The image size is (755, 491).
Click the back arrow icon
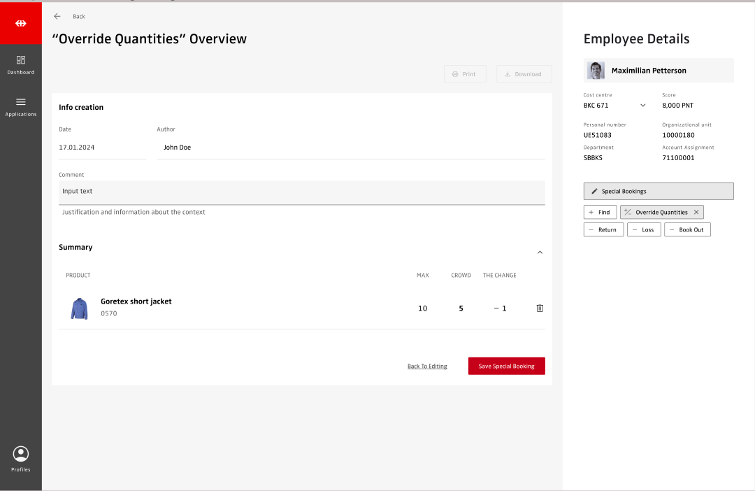[x=57, y=16]
